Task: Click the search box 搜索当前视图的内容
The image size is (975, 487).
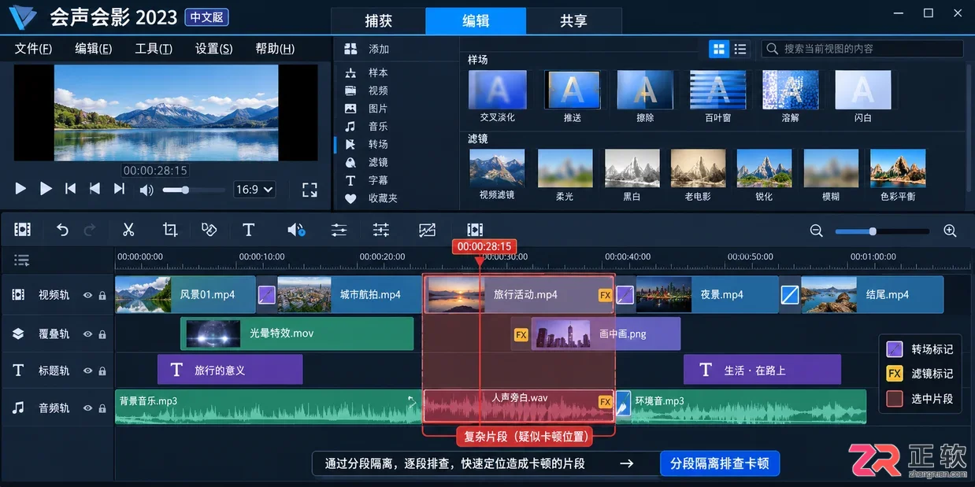Action: tap(862, 49)
